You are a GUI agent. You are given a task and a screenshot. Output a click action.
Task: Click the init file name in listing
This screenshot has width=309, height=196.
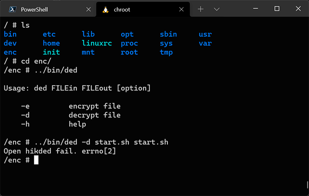51,52
